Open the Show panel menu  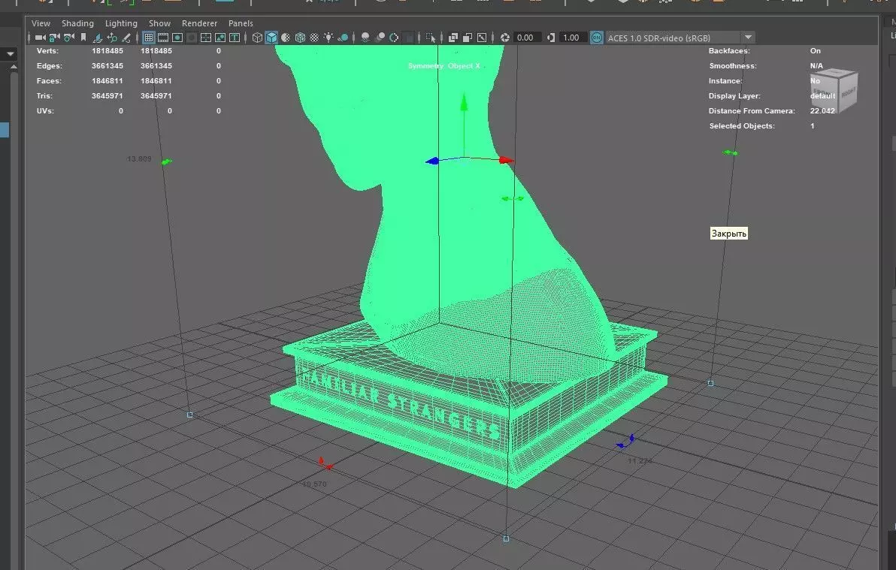click(159, 23)
